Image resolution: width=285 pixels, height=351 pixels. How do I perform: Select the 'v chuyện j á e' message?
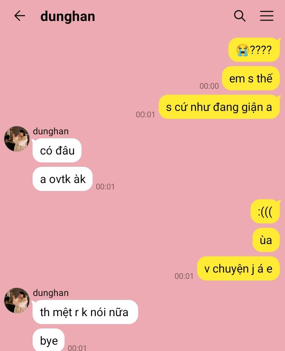[238, 268]
